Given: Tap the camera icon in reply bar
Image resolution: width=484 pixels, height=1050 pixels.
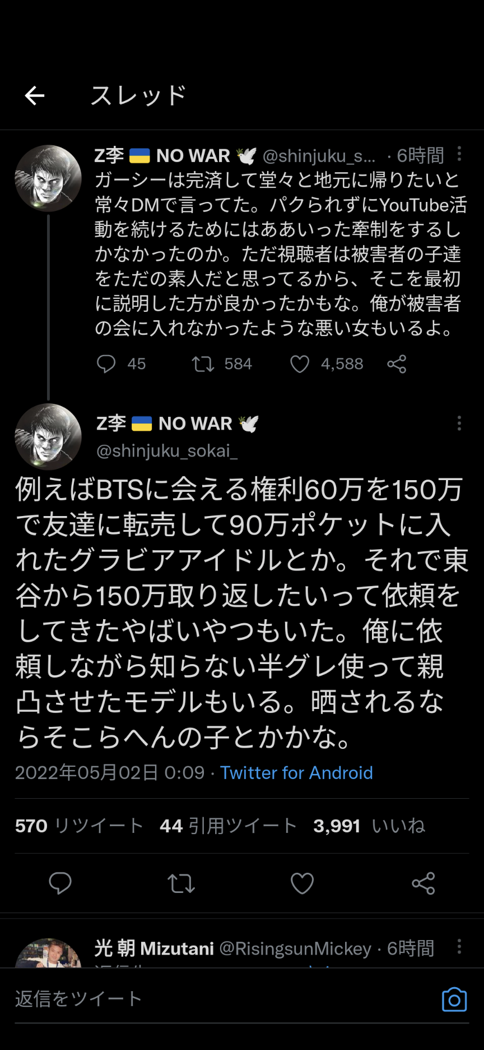Looking at the screenshot, I should click(454, 1000).
